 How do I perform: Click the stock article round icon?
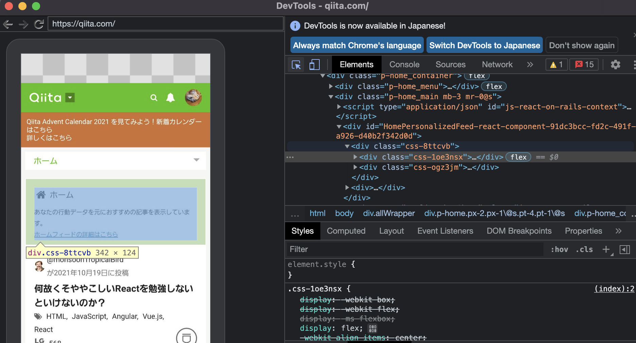[186, 337]
